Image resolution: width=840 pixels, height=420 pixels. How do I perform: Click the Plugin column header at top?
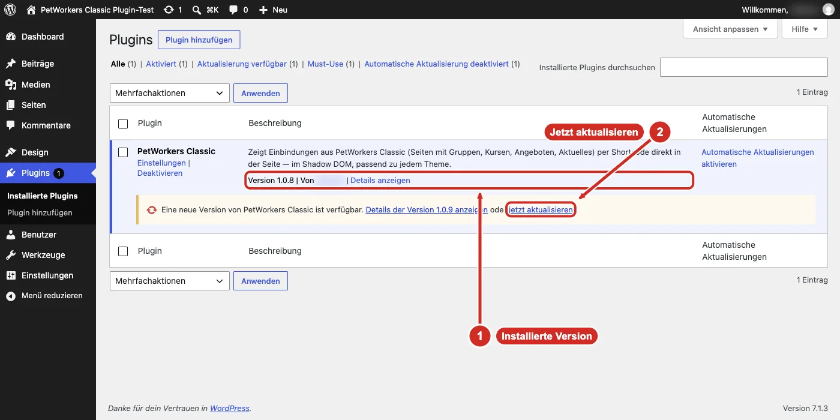[150, 123]
